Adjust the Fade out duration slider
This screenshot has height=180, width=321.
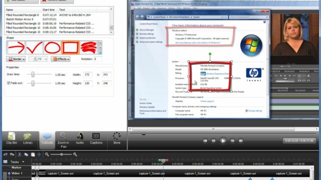click(x=33, y=83)
